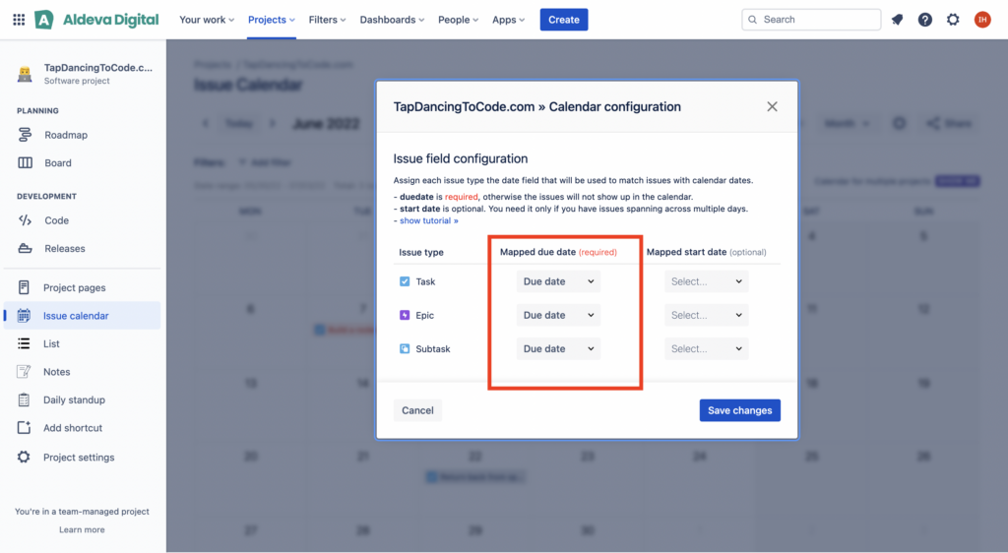Open Notes in the sidebar
1008x553 pixels.
click(56, 372)
